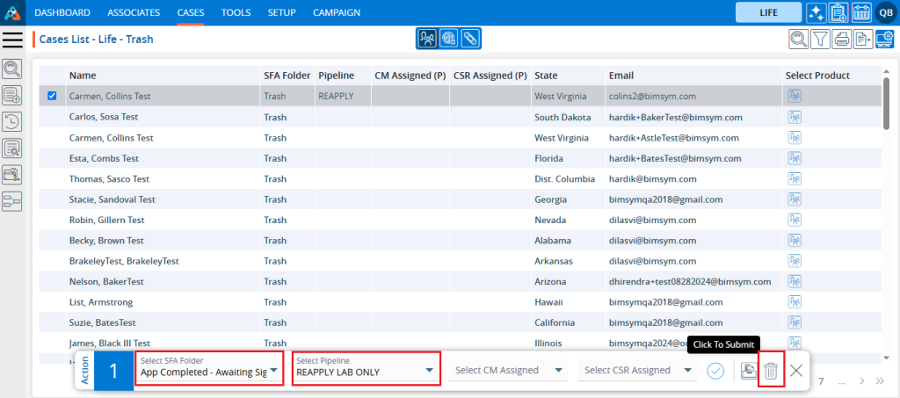
Task: Click the trash delete icon in action bar
Action: (x=771, y=371)
